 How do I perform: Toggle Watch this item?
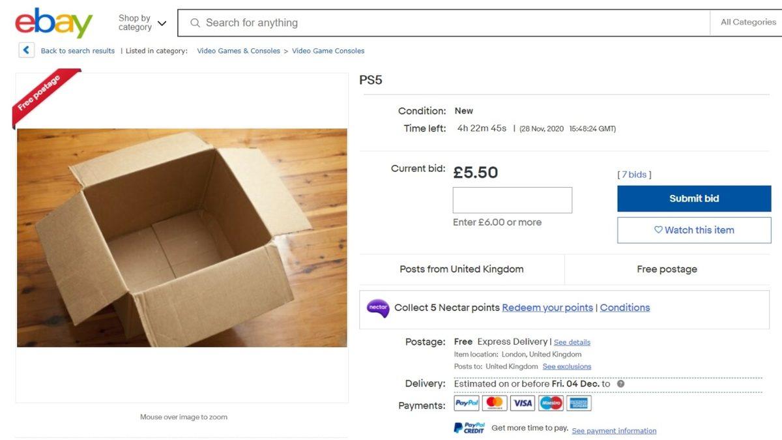[x=693, y=230]
